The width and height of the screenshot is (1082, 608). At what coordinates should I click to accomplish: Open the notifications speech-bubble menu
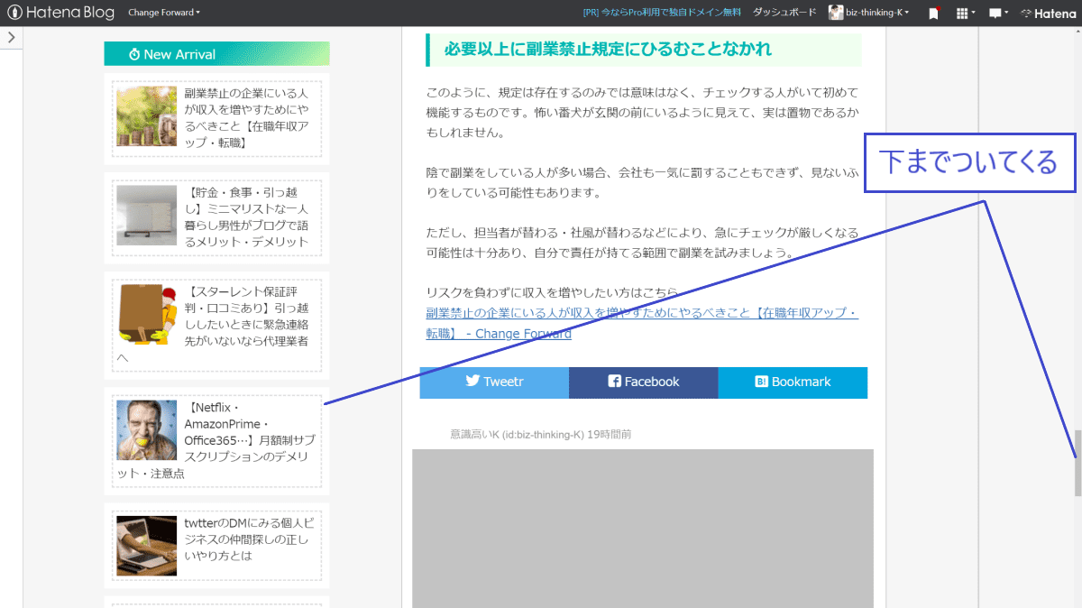pyautogui.click(x=998, y=13)
